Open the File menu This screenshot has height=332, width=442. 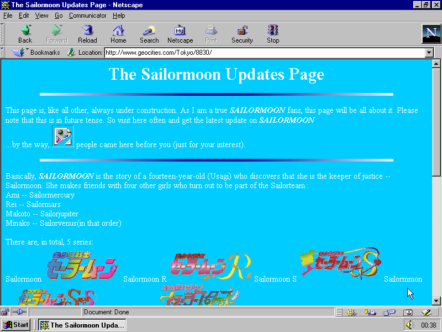(x=8, y=15)
